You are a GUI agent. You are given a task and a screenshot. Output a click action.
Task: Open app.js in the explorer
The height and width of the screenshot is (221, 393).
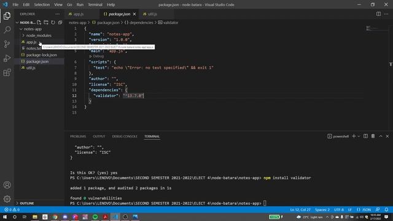point(31,42)
